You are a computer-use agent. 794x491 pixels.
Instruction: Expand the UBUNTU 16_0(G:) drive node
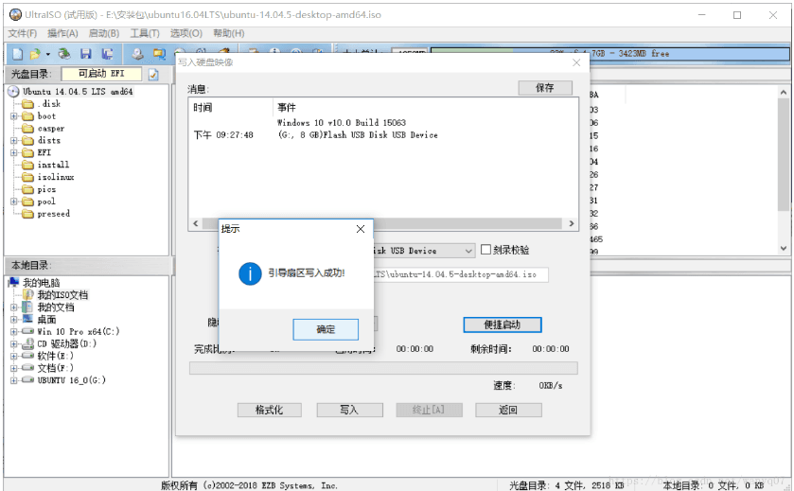pos(14,380)
